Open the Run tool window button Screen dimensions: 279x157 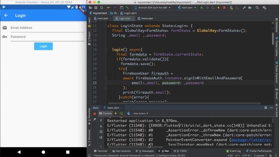(164, 151)
